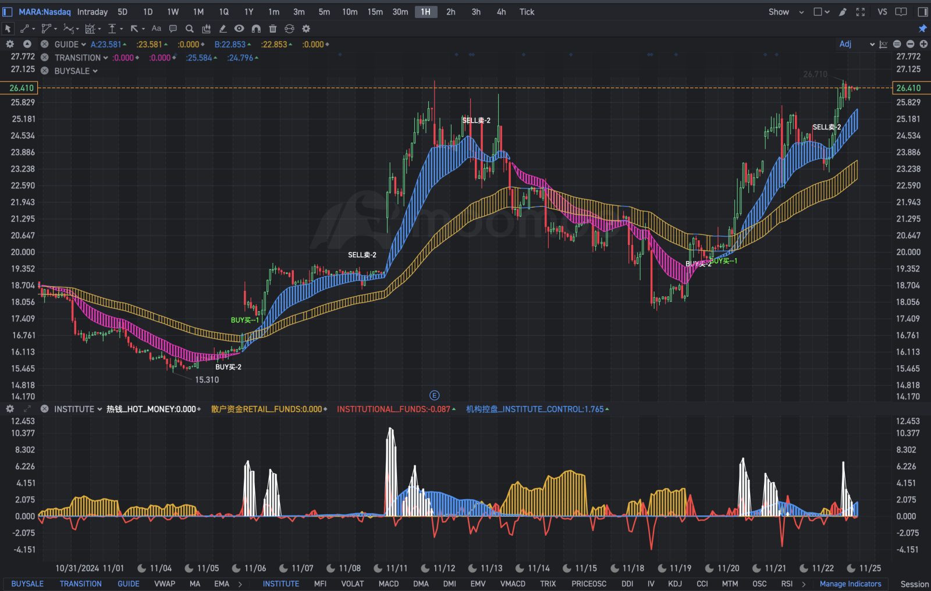The height and width of the screenshot is (591, 931).
Task: Open the VS compare feature
Action: click(x=882, y=12)
